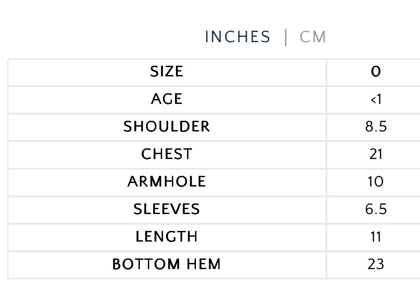Click the size value 0 cell

(375, 72)
